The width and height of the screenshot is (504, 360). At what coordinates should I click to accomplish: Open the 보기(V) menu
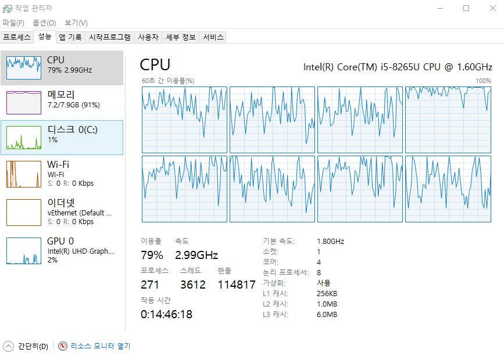[x=76, y=23]
